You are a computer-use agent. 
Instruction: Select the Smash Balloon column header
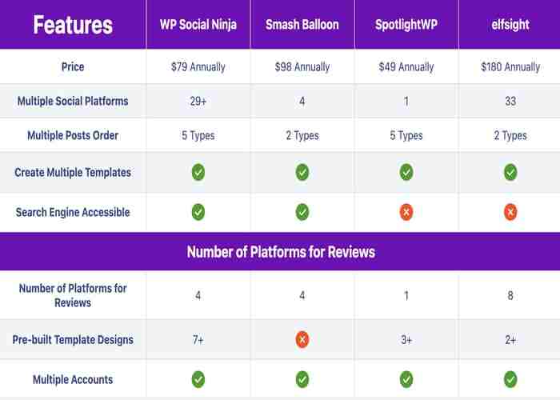click(302, 25)
